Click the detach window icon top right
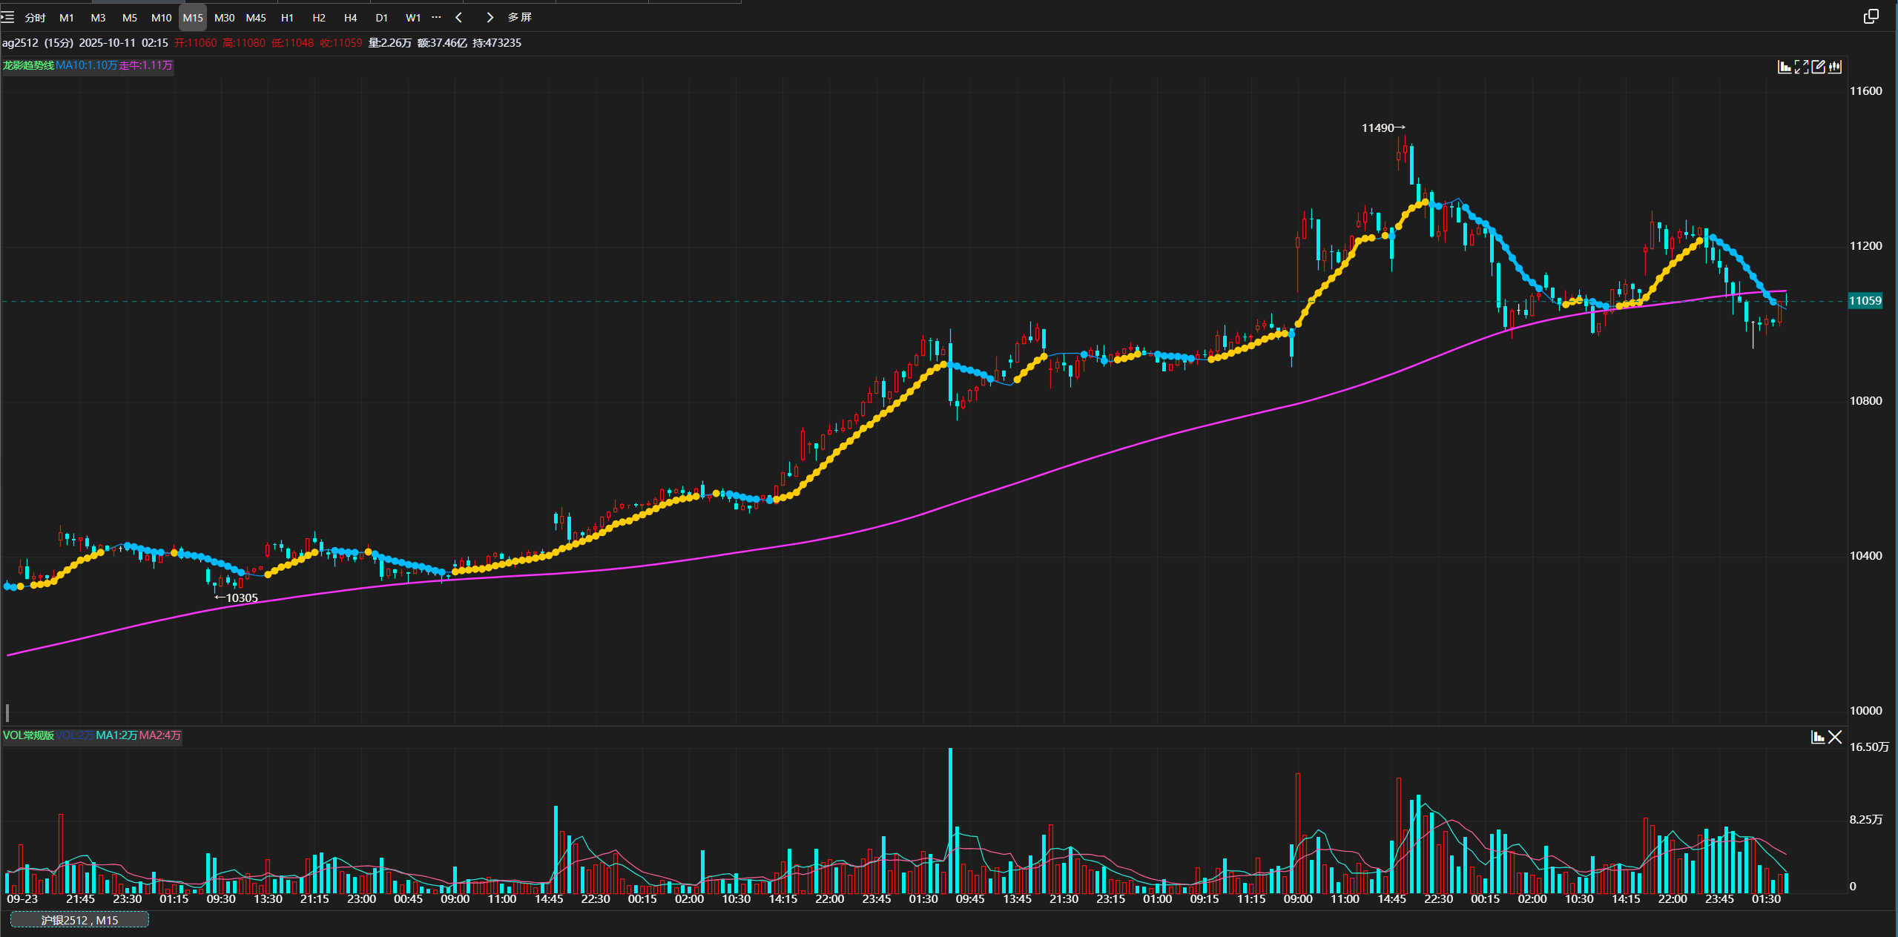Screen dimensions: 1898x937 coord(1871,16)
